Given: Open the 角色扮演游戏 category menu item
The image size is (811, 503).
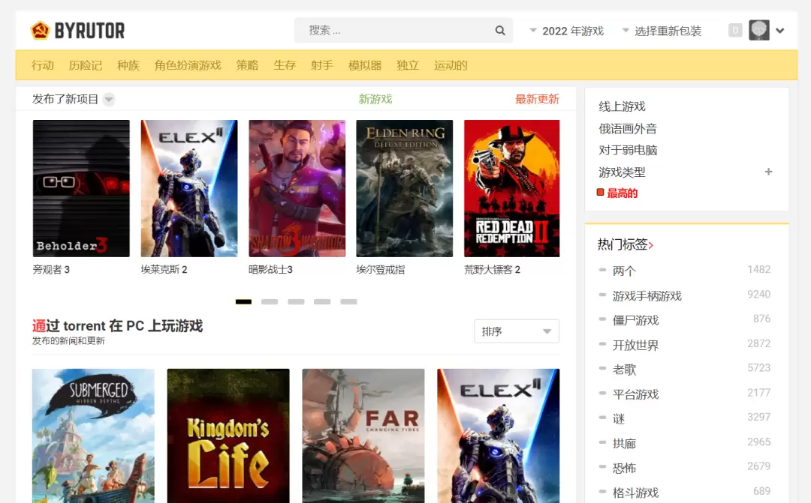Looking at the screenshot, I should click(x=188, y=65).
